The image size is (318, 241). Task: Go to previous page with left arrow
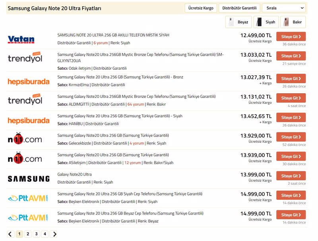coord(11,234)
